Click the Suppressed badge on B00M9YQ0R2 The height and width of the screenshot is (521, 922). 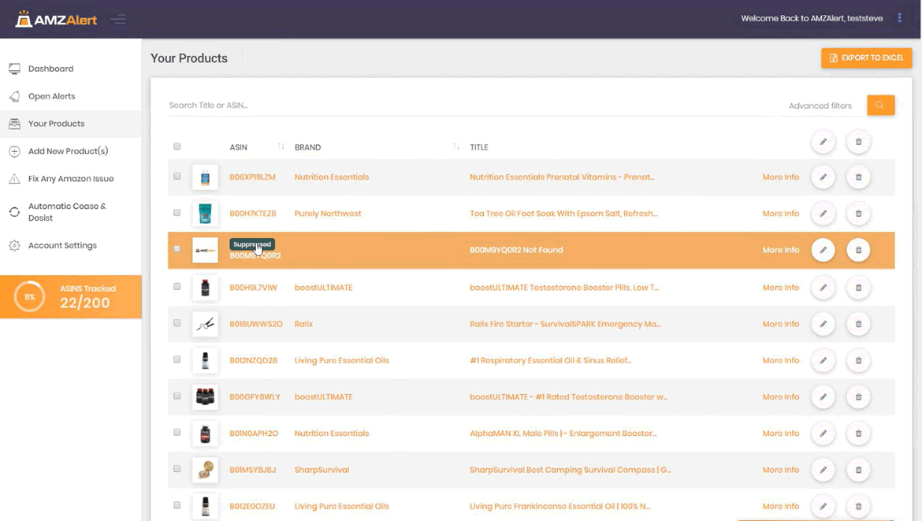(x=252, y=244)
